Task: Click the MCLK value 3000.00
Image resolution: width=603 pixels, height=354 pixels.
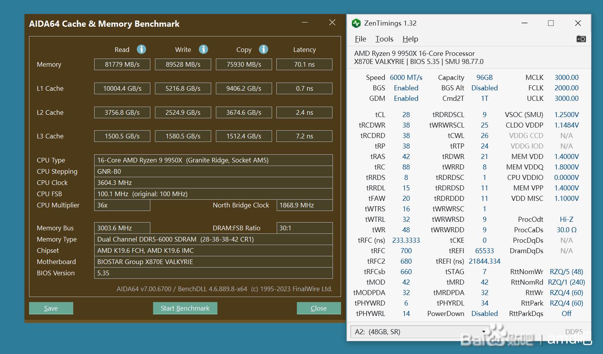Action: coord(566,78)
